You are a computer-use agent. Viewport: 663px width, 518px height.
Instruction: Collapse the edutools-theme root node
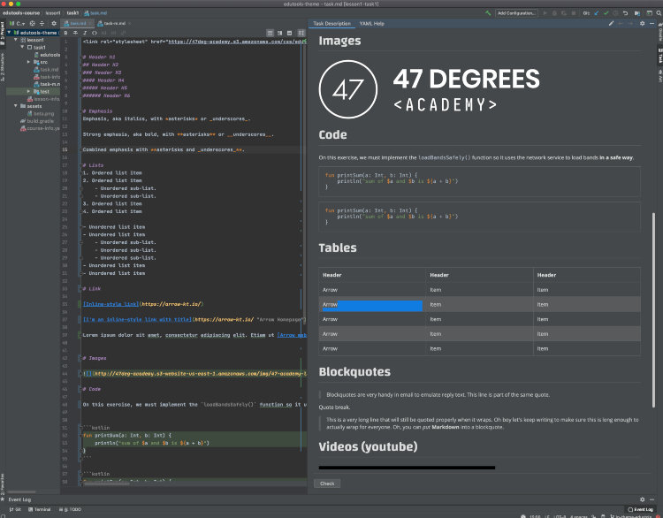pyautogui.click(x=9, y=33)
